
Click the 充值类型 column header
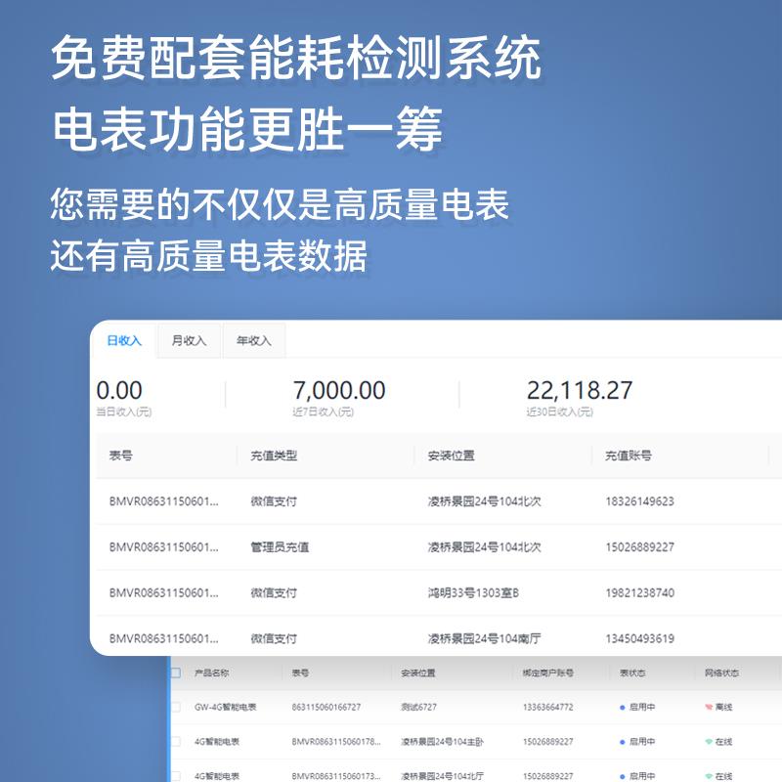[x=274, y=455]
